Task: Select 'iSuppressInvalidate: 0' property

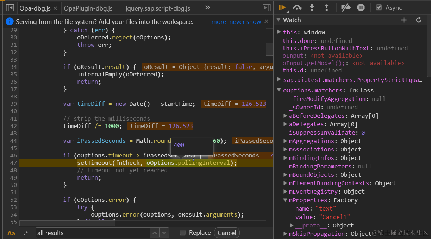Action: coord(327,133)
